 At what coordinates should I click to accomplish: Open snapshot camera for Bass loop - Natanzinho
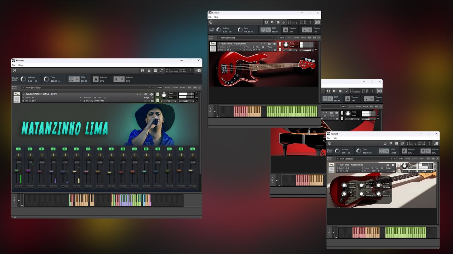(269, 44)
